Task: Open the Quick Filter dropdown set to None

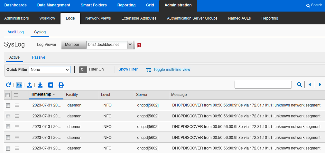Action: click(x=50, y=70)
